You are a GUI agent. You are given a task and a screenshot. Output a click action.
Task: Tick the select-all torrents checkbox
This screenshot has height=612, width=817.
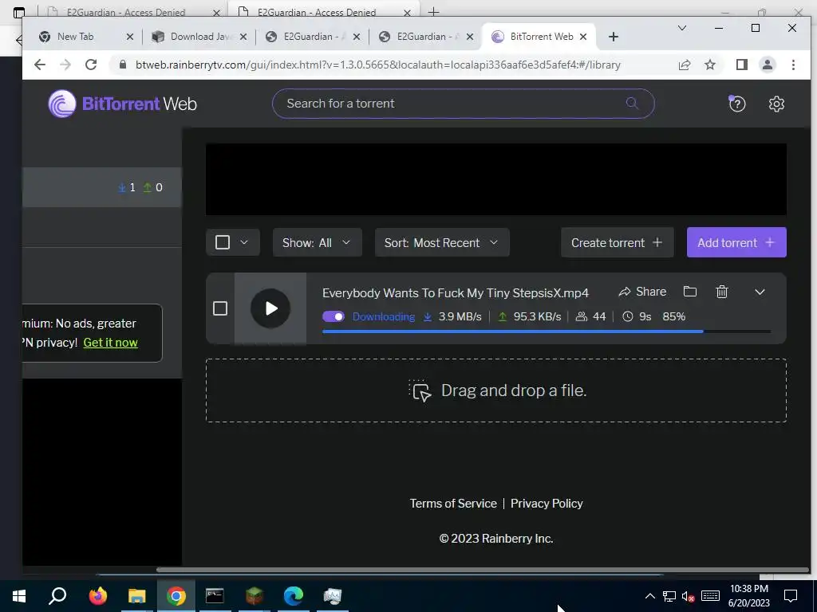(x=223, y=242)
